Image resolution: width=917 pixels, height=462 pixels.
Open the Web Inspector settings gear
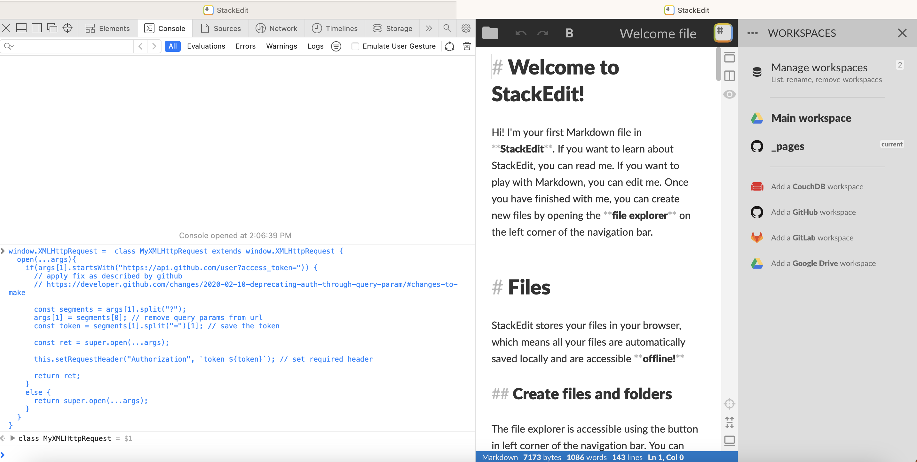(466, 28)
